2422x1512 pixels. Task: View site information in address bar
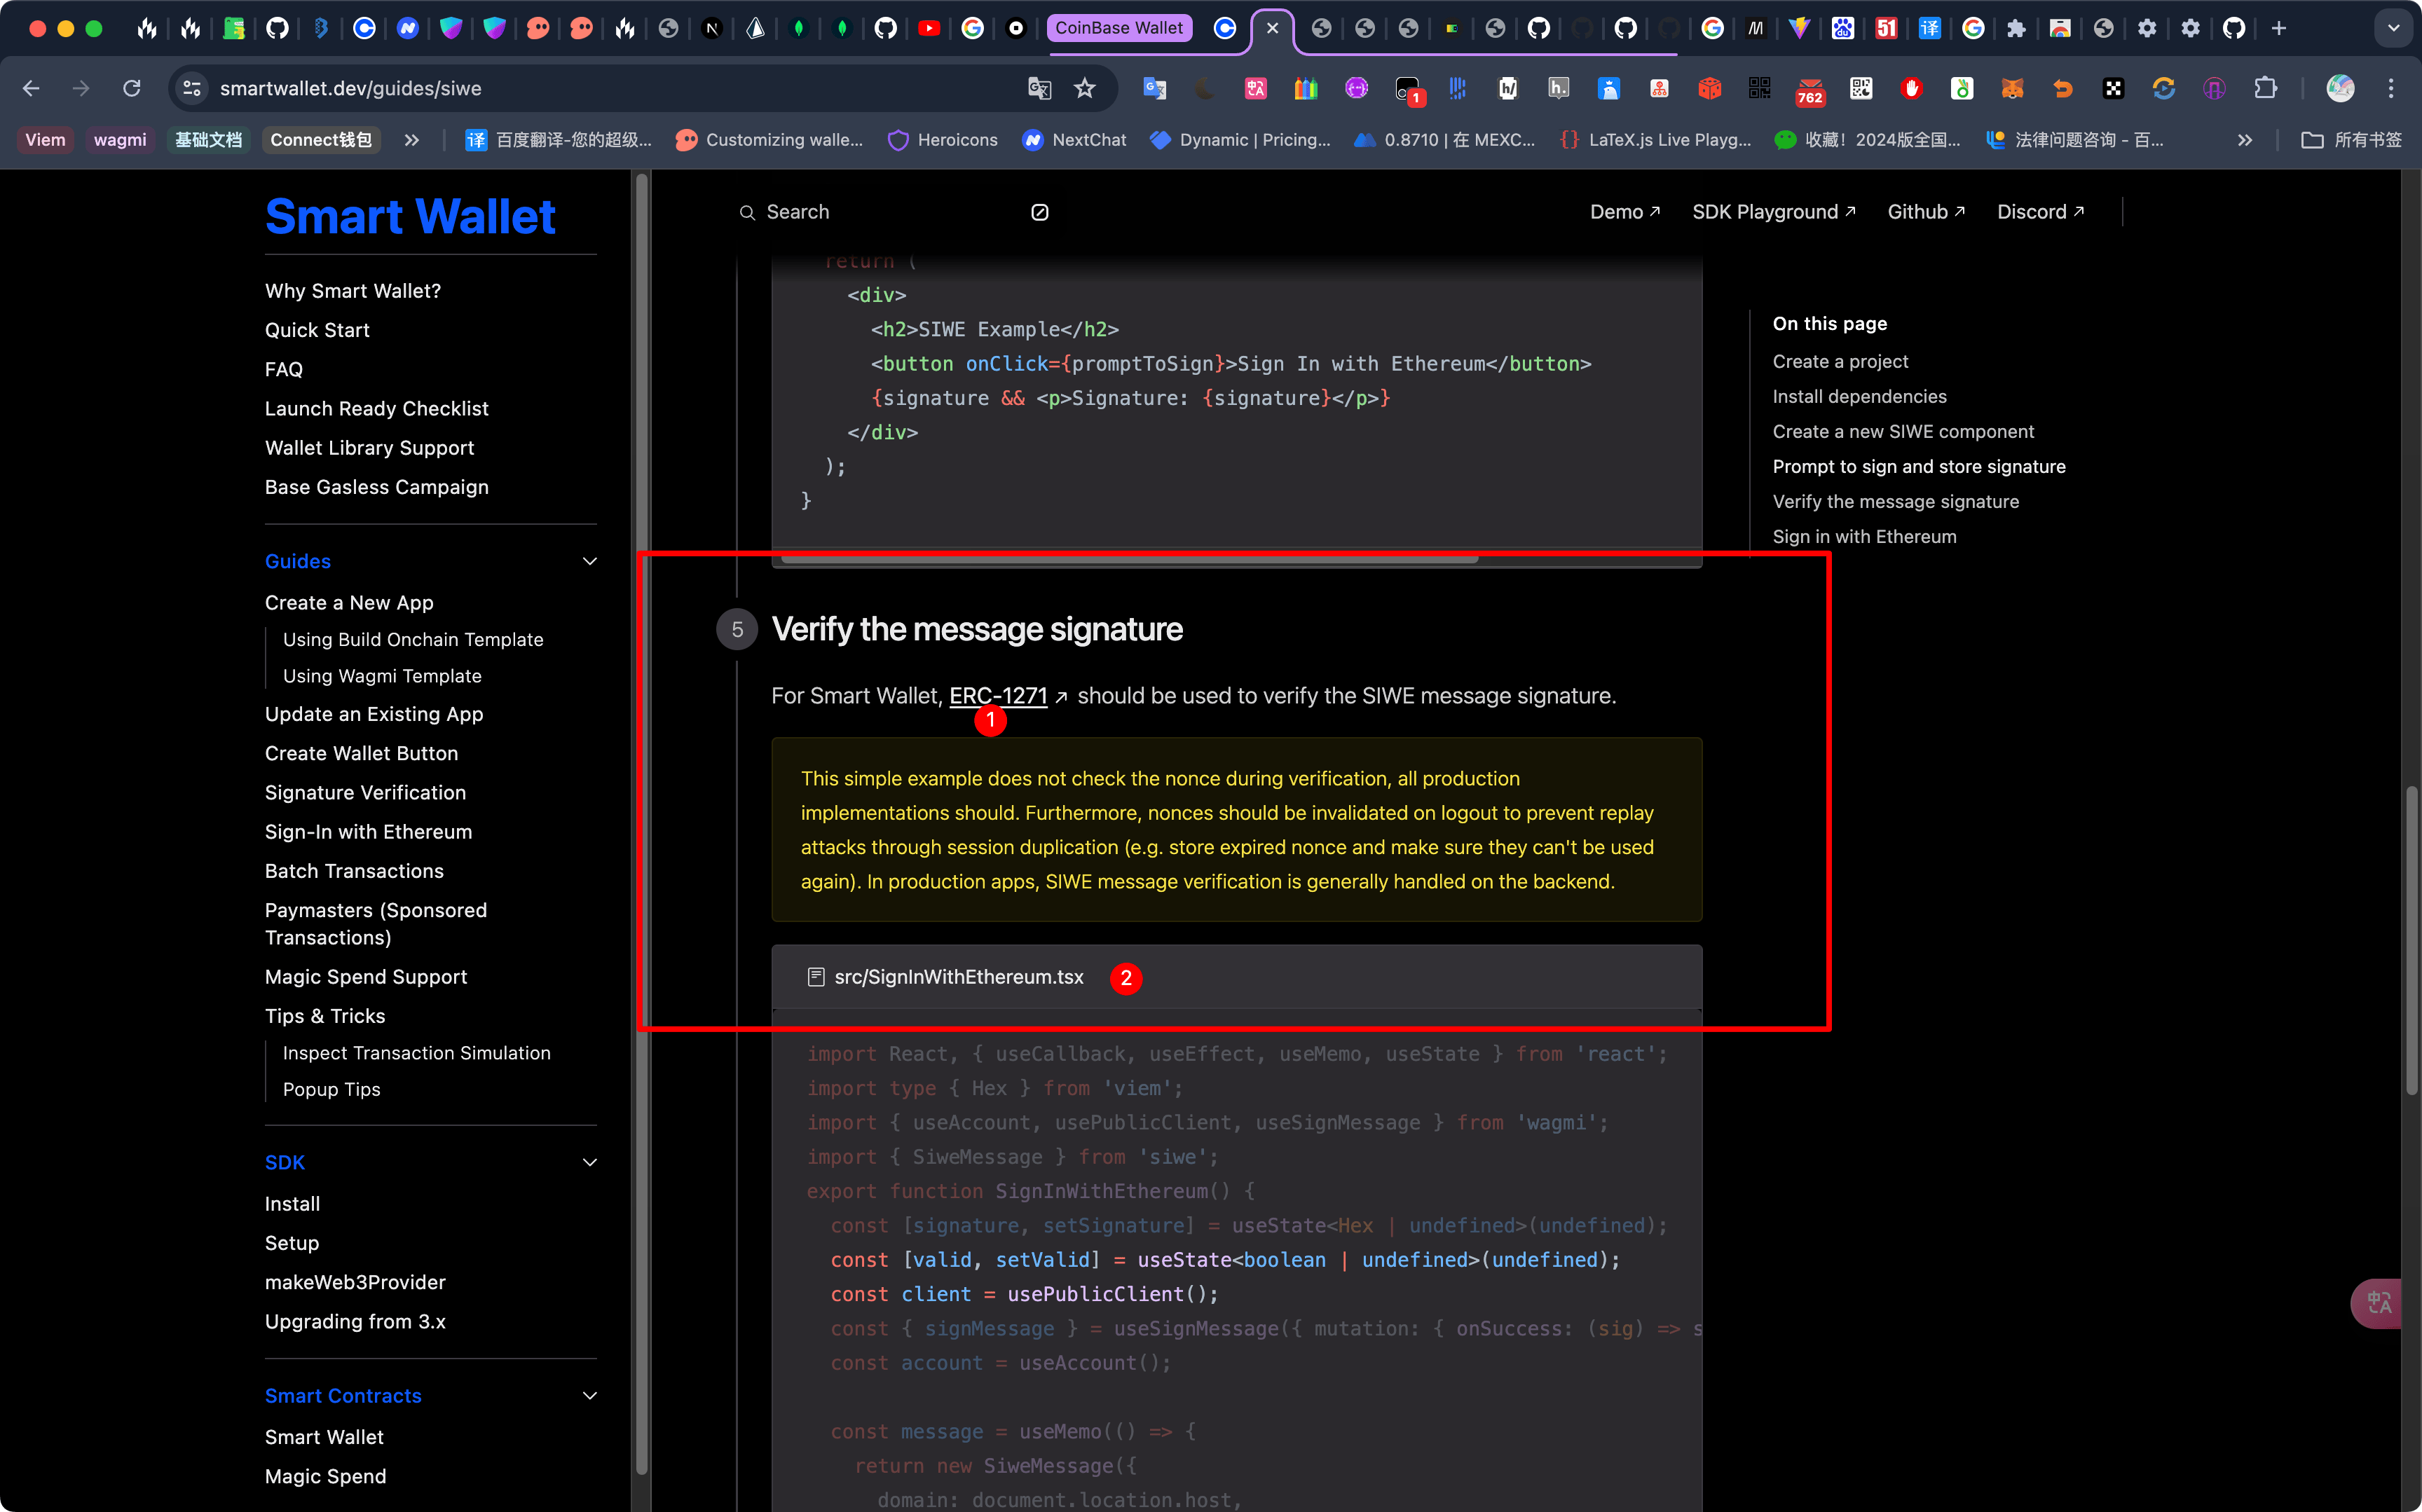(192, 89)
